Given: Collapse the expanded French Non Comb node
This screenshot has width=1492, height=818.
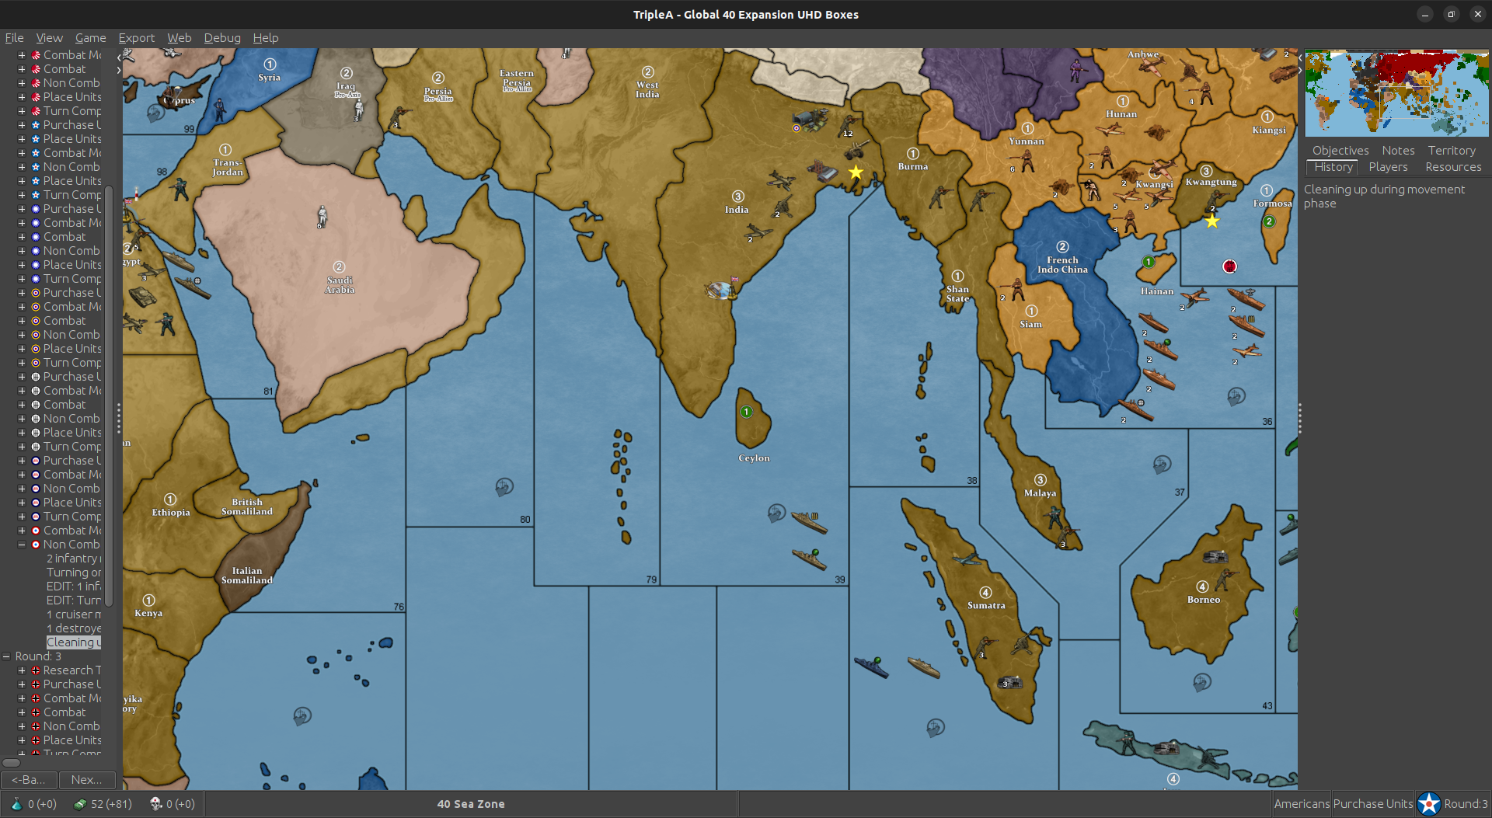Looking at the screenshot, I should click(x=22, y=545).
